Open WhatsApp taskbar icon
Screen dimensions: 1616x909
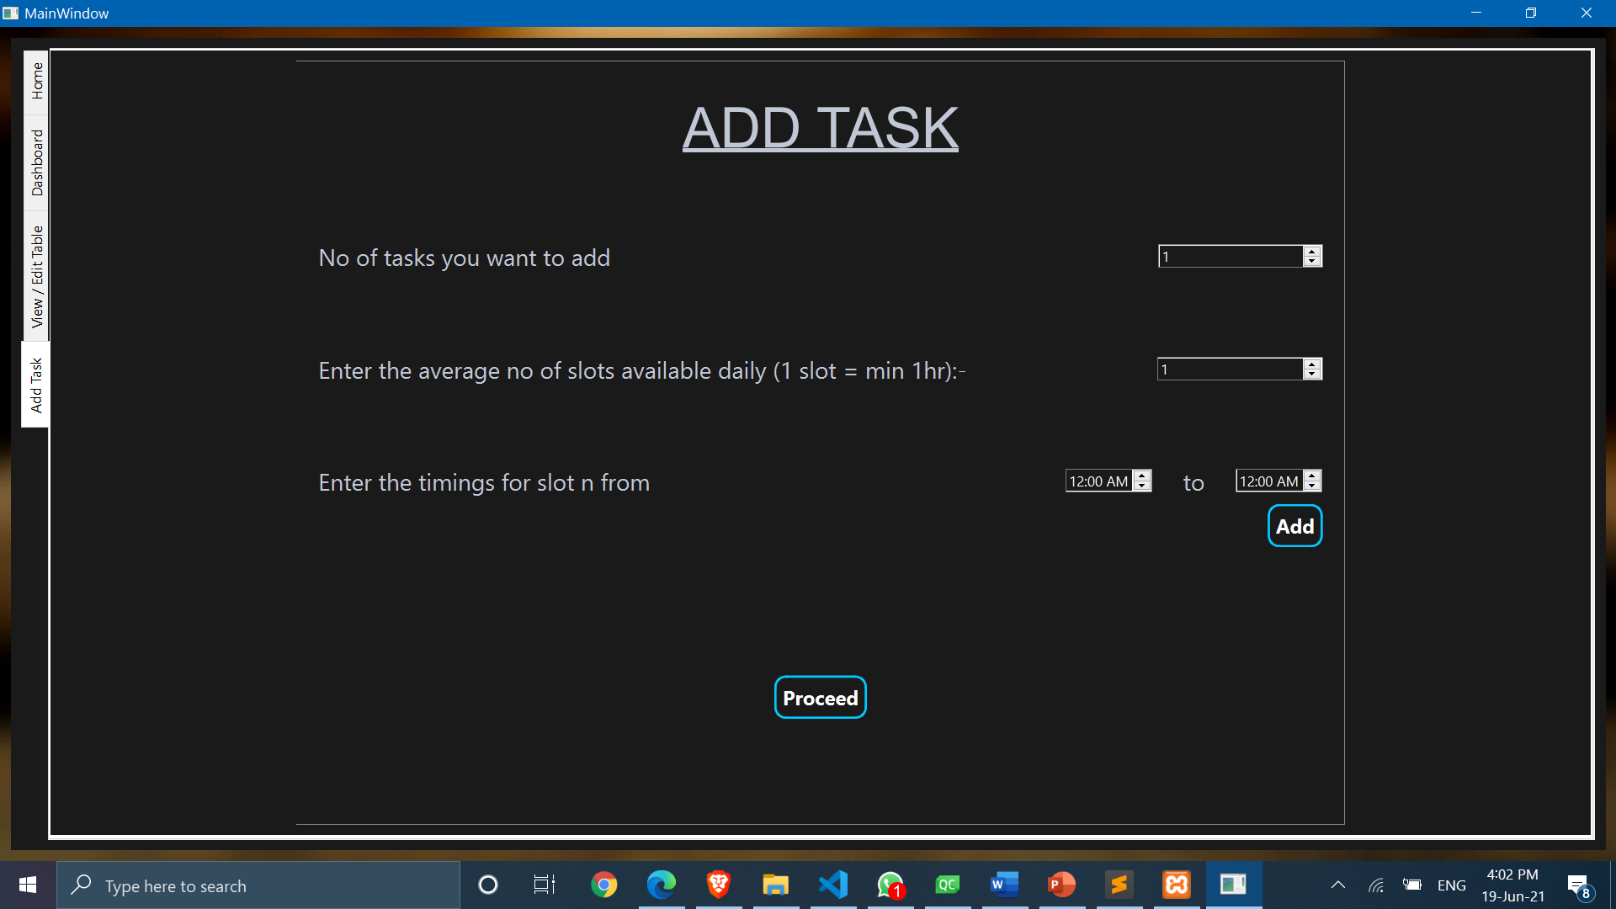(x=890, y=885)
